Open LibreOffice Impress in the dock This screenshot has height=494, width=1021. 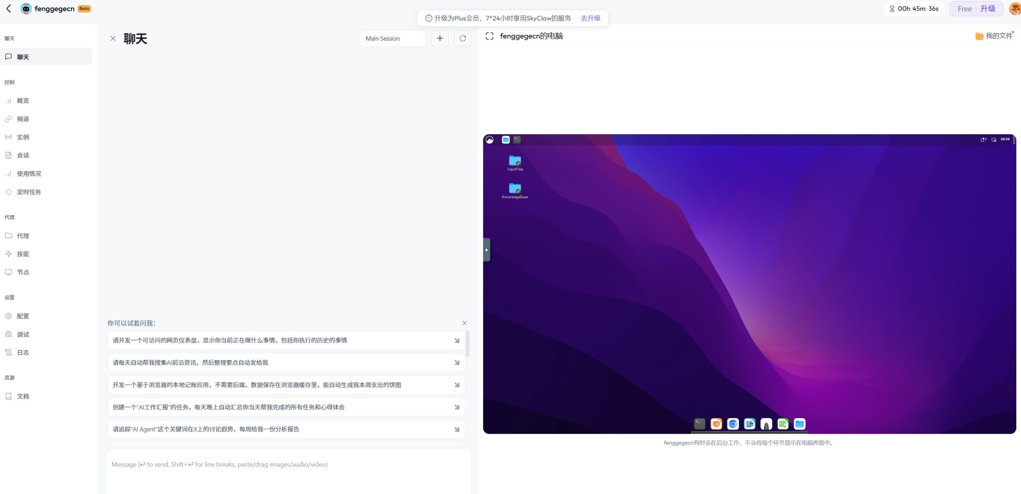(716, 423)
